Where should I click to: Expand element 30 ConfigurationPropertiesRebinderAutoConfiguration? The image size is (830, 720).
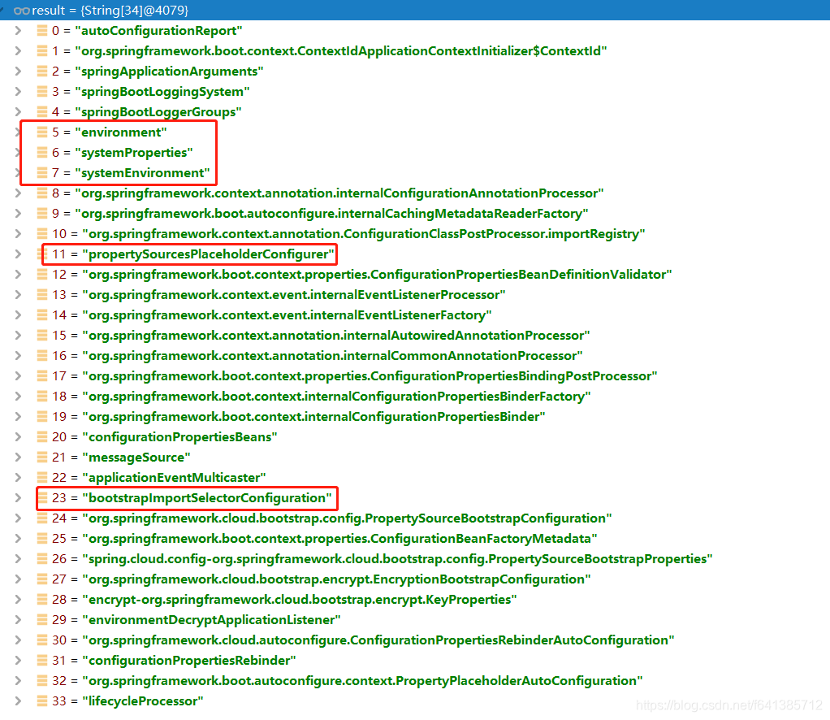18,640
